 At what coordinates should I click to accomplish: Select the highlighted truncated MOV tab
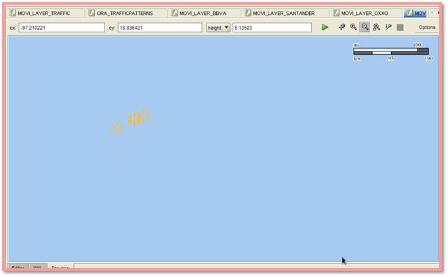[x=416, y=13]
